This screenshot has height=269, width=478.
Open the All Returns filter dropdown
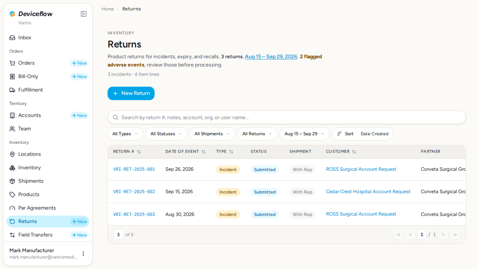(x=258, y=134)
